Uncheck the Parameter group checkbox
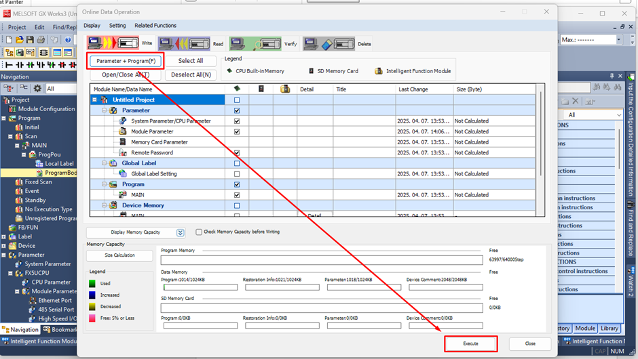This screenshot has width=638, height=359. pos(237,110)
